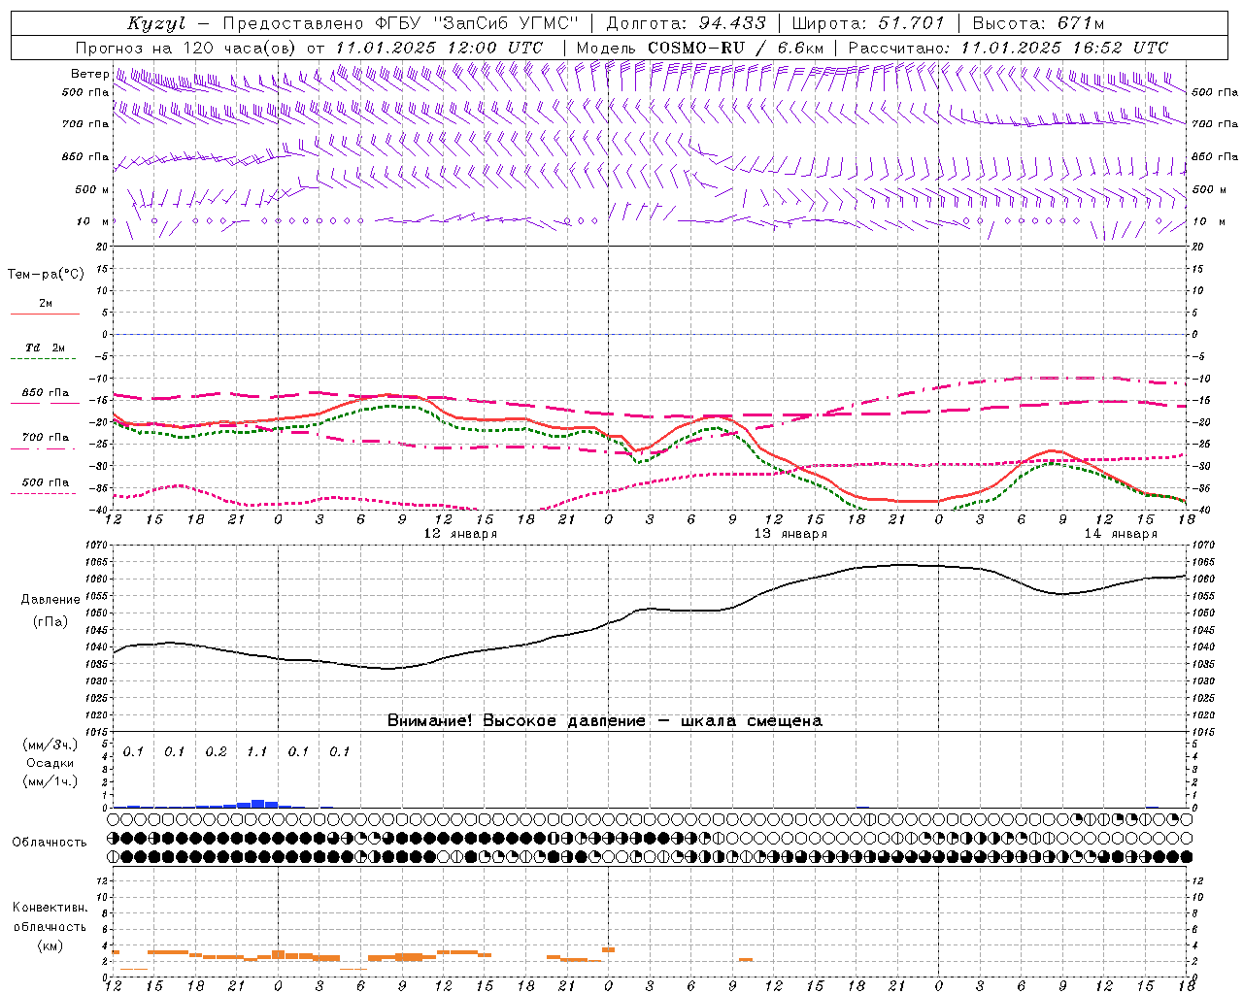Click the 20 value on left temperature axis
This screenshot has height=994, width=1243.
click(x=103, y=247)
